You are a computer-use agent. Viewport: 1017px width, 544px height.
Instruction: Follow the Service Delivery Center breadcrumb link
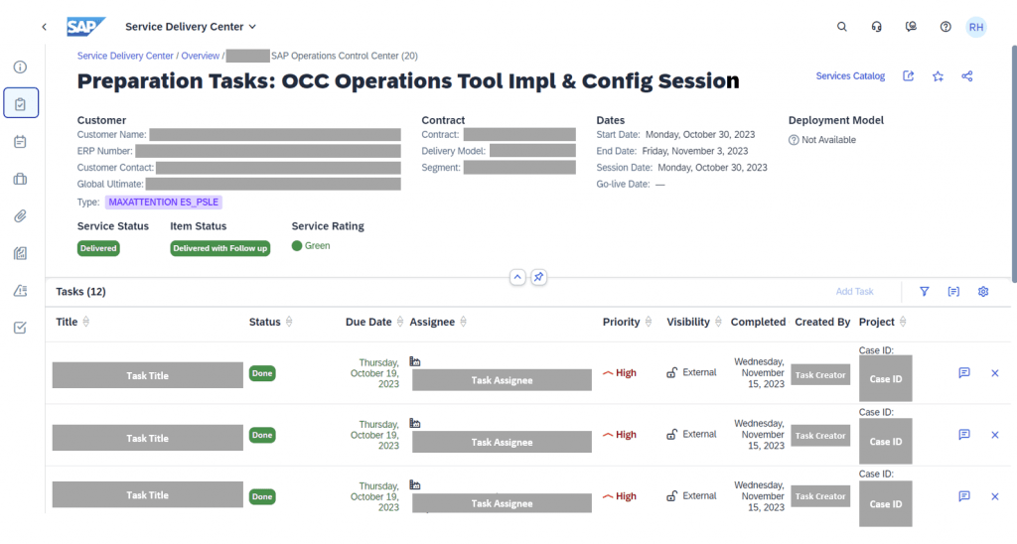point(125,56)
